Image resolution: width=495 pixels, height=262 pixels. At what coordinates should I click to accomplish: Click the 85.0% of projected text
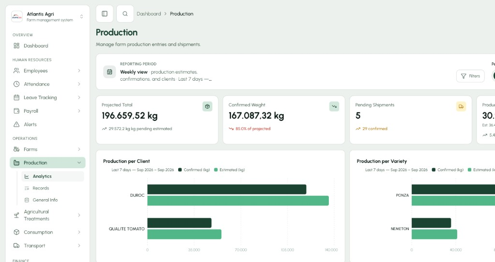253,129
